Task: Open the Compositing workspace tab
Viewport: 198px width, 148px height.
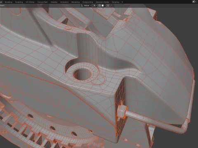Action: click(87, 2)
